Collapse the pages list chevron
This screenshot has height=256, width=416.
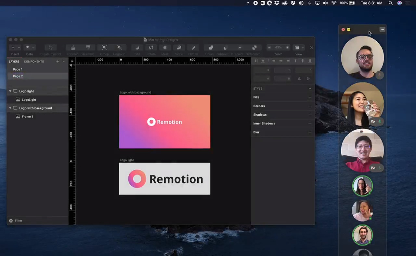[64, 62]
